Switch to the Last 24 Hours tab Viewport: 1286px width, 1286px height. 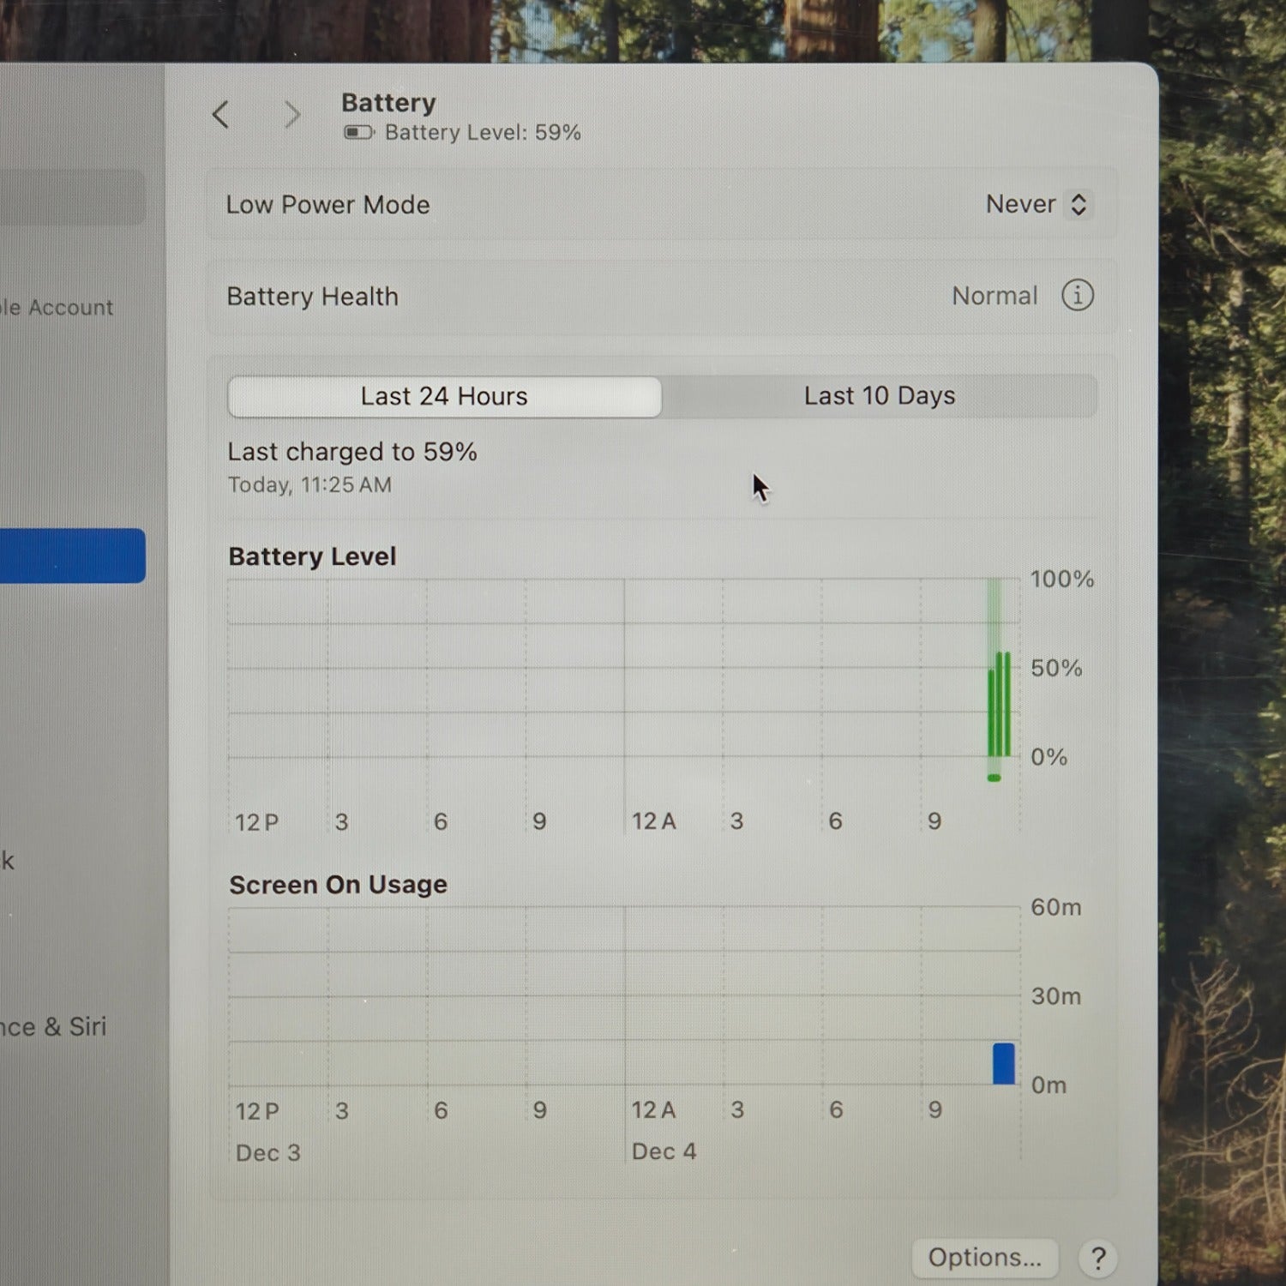pyautogui.click(x=444, y=397)
